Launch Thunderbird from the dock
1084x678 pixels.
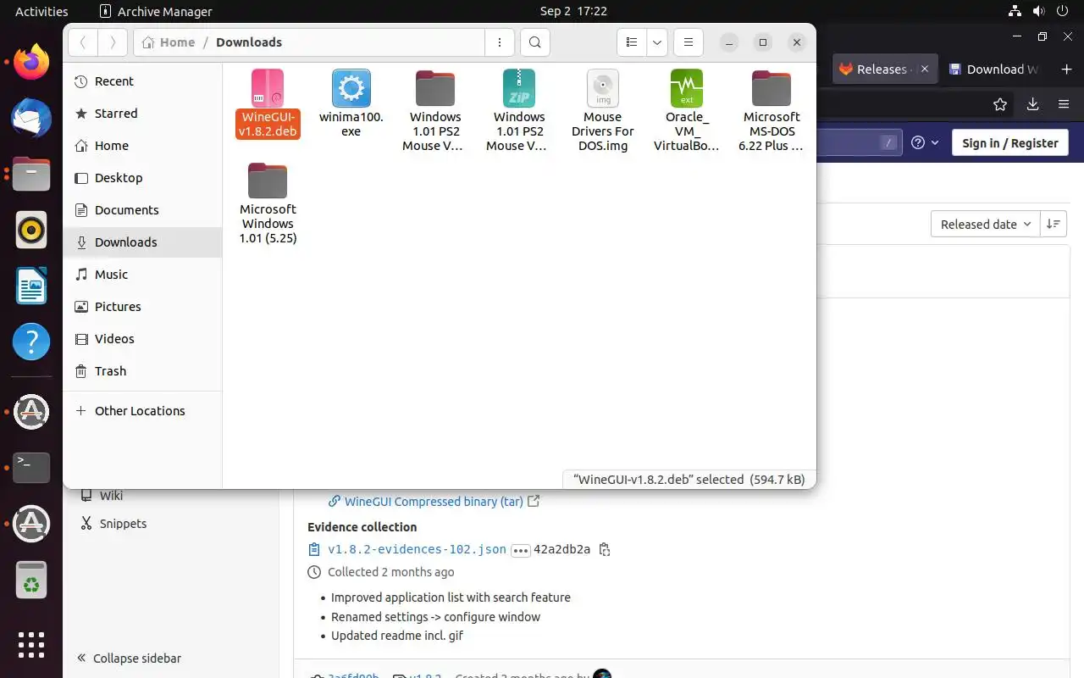tap(31, 118)
